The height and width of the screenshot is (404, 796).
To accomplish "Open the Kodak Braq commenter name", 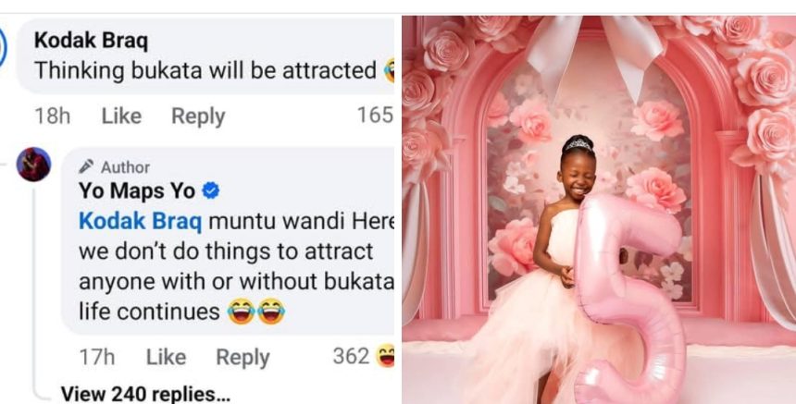I will coord(91,41).
